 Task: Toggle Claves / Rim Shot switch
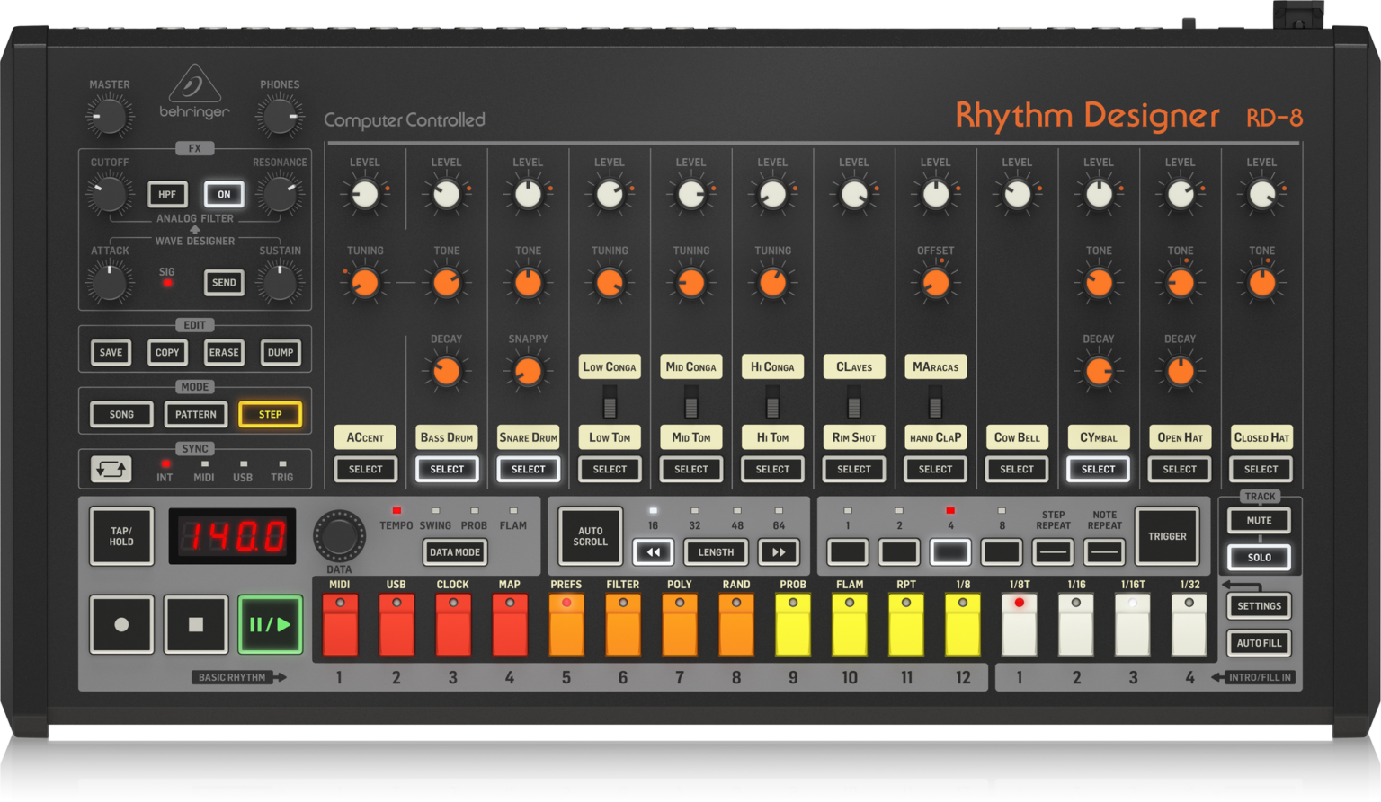click(854, 401)
